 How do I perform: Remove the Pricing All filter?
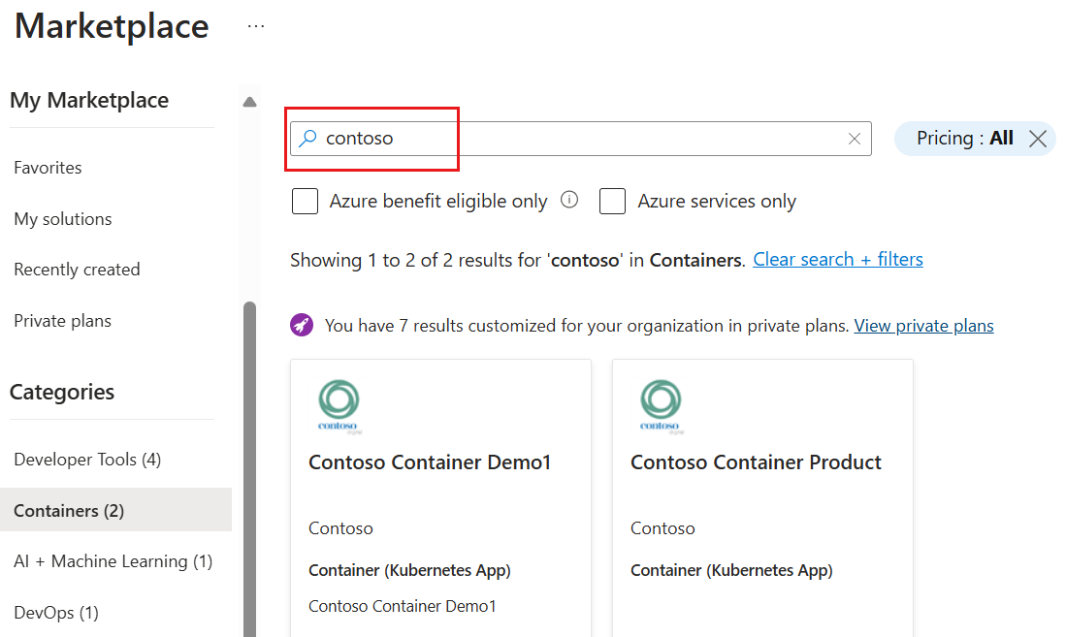tap(1038, 139)
